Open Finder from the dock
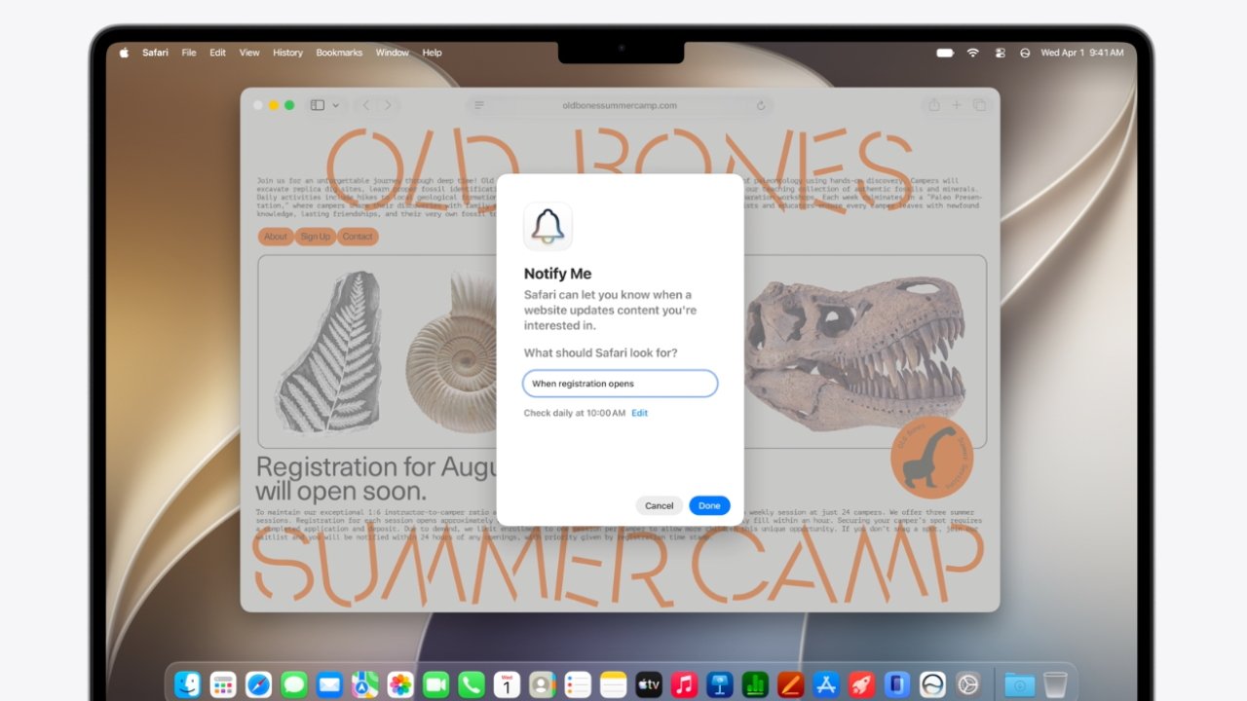Viewport: 1247px width, 701px height. tap(188, 684)
